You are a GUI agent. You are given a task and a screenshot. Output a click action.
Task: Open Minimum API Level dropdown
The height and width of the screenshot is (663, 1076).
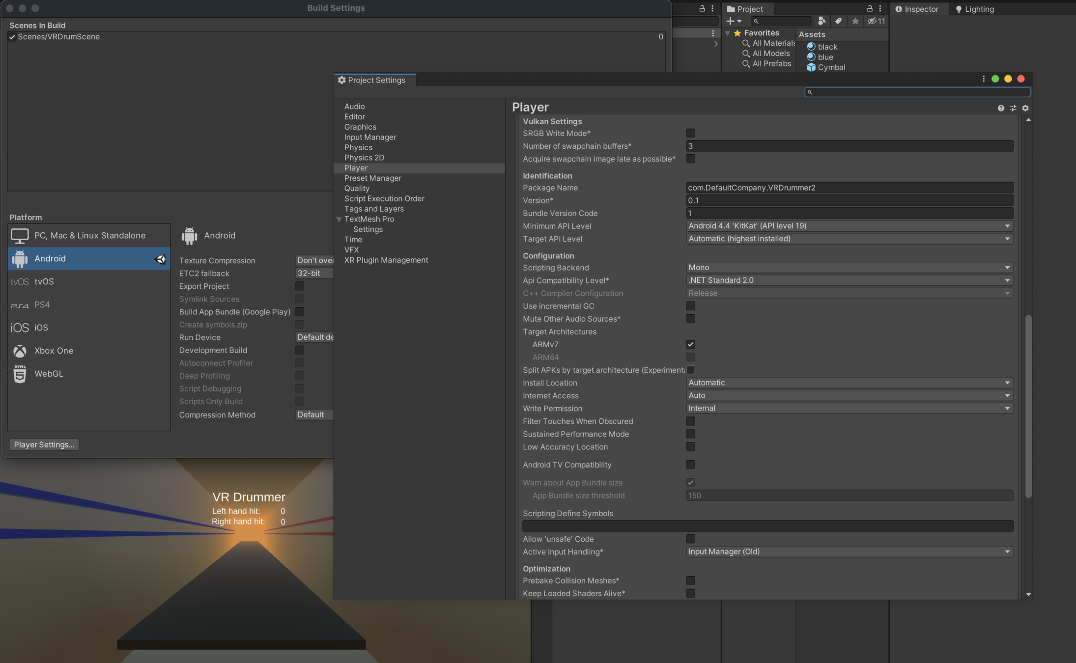(x=849, y=226)
